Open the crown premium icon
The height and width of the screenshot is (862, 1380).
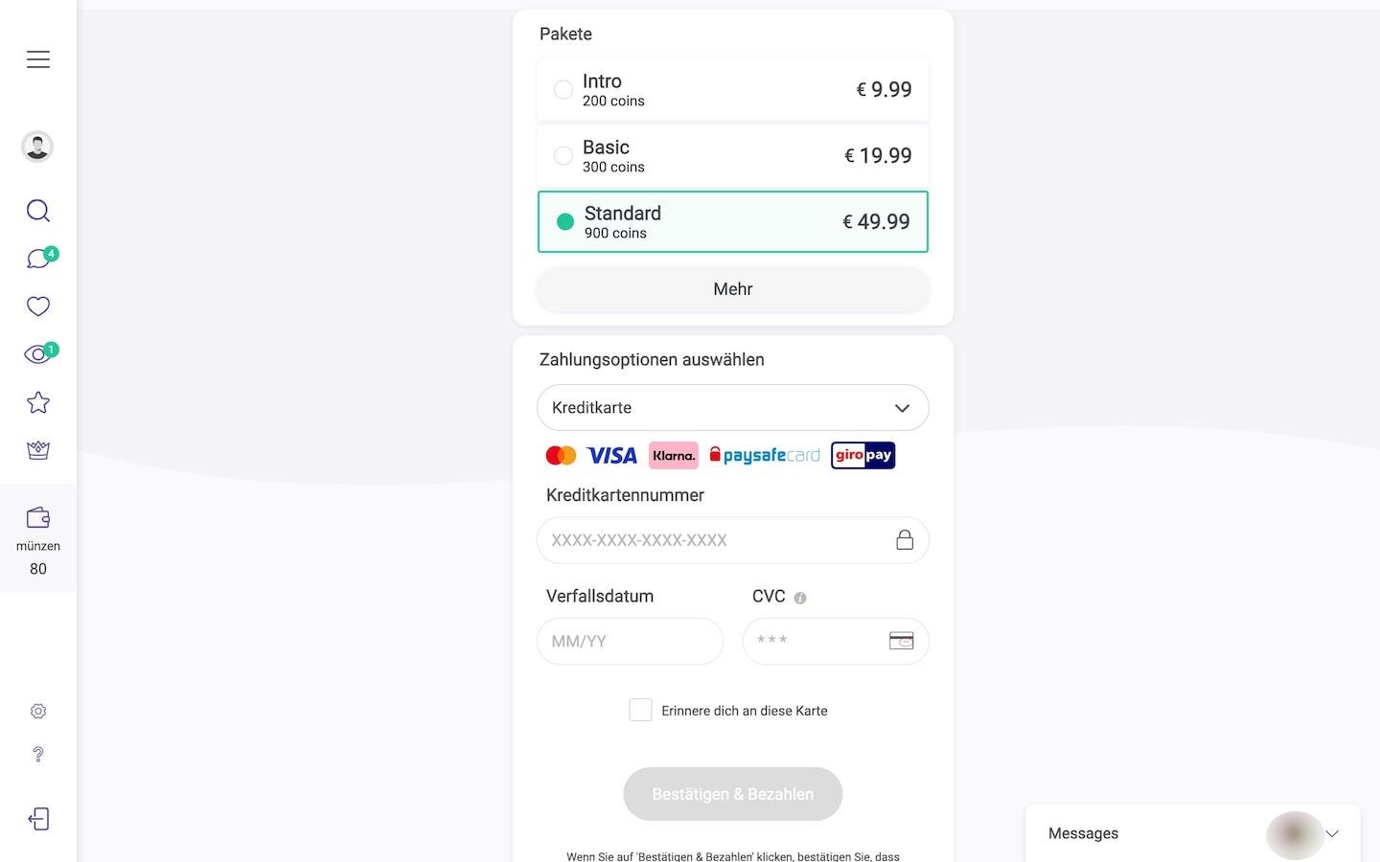pos(38,450)
